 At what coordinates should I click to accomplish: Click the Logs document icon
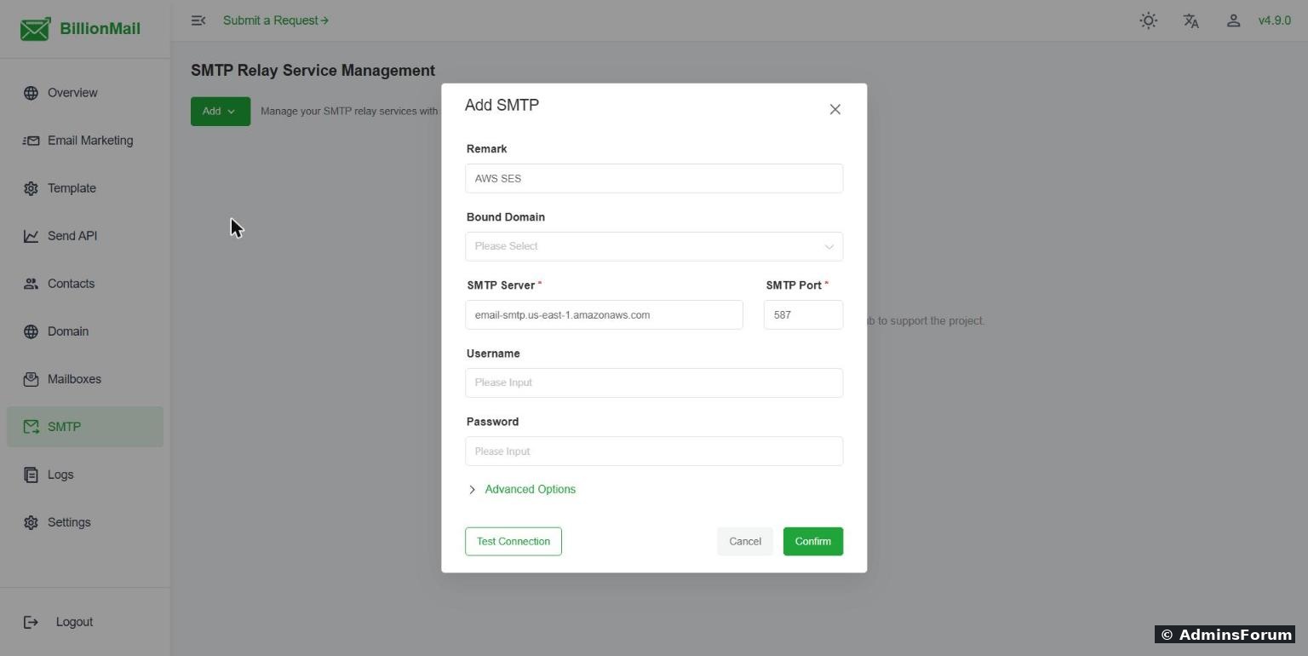click(31, 475)
